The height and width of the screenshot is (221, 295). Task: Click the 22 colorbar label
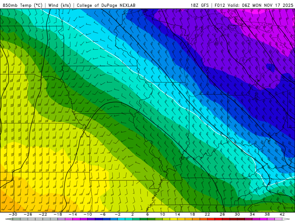click(x=207, y=214)
